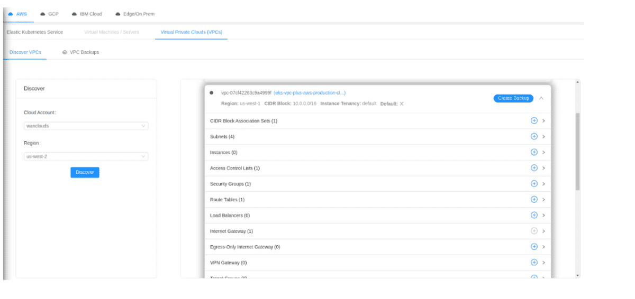The width and height of the screenshot is (635, 299).
Task: Open the Elastic Kubernetes Service tab
Action: (34, 32)
